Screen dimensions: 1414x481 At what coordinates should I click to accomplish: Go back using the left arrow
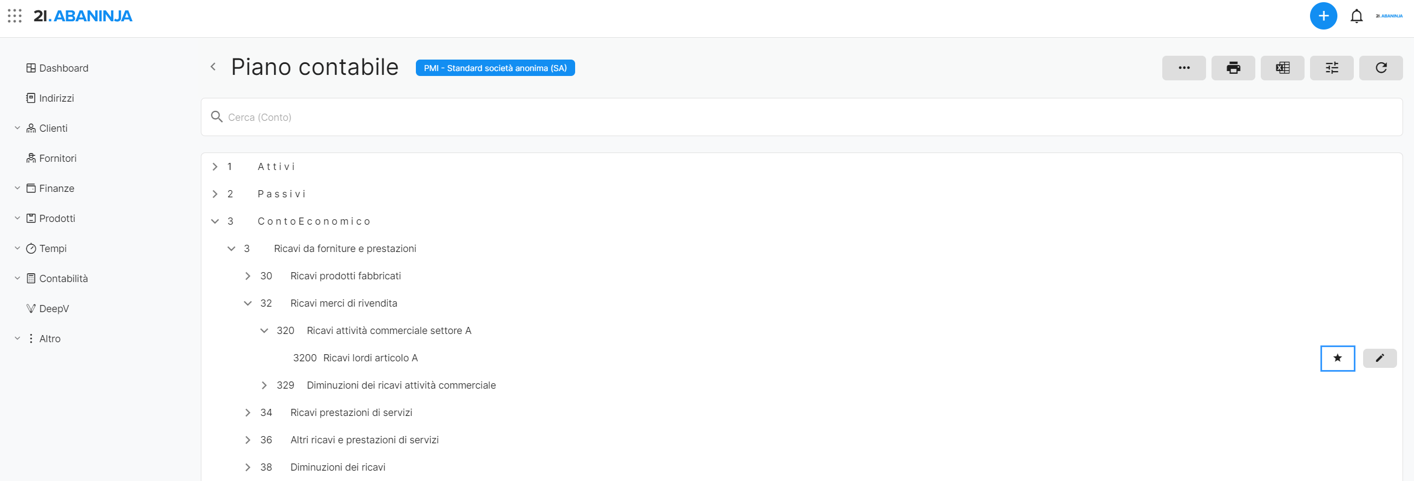[213, 67]
